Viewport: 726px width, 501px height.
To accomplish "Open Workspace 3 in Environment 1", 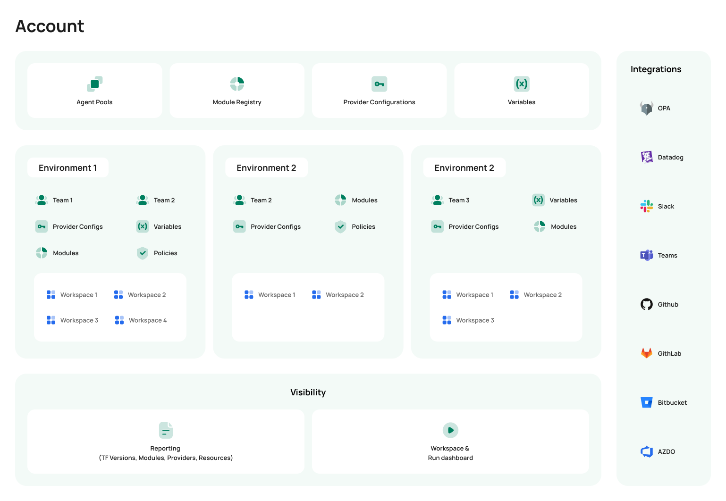I will [73, 320].
